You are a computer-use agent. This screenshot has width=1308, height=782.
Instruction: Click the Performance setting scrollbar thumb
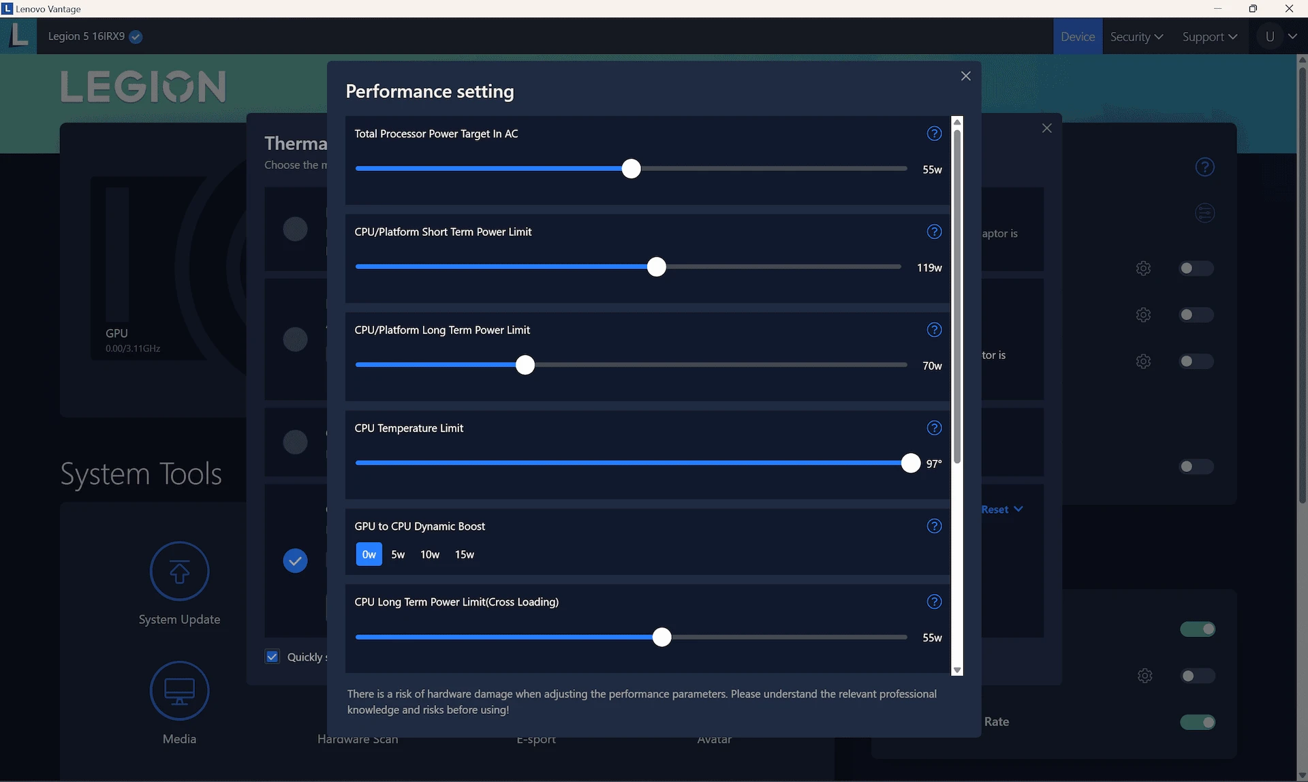(957, 296)
